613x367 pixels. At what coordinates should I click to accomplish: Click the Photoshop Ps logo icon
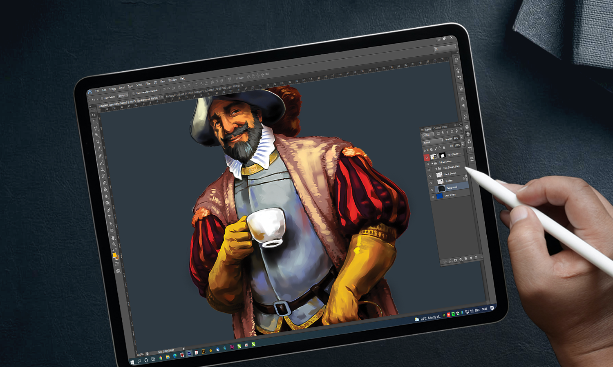90,92
